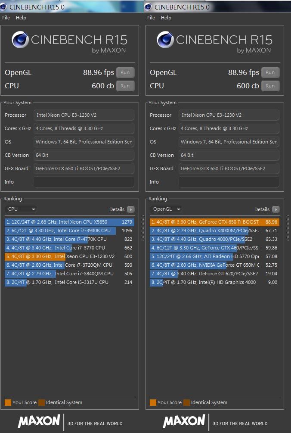Click Processor field in left window

tap(84, 115)
